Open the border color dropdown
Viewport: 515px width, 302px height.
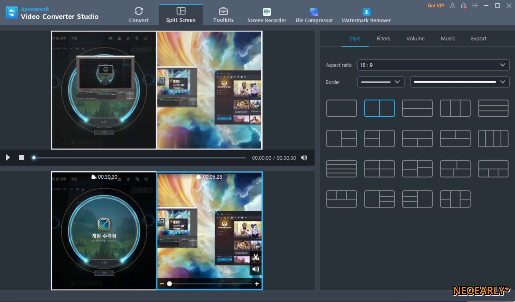tap(459, 82)
